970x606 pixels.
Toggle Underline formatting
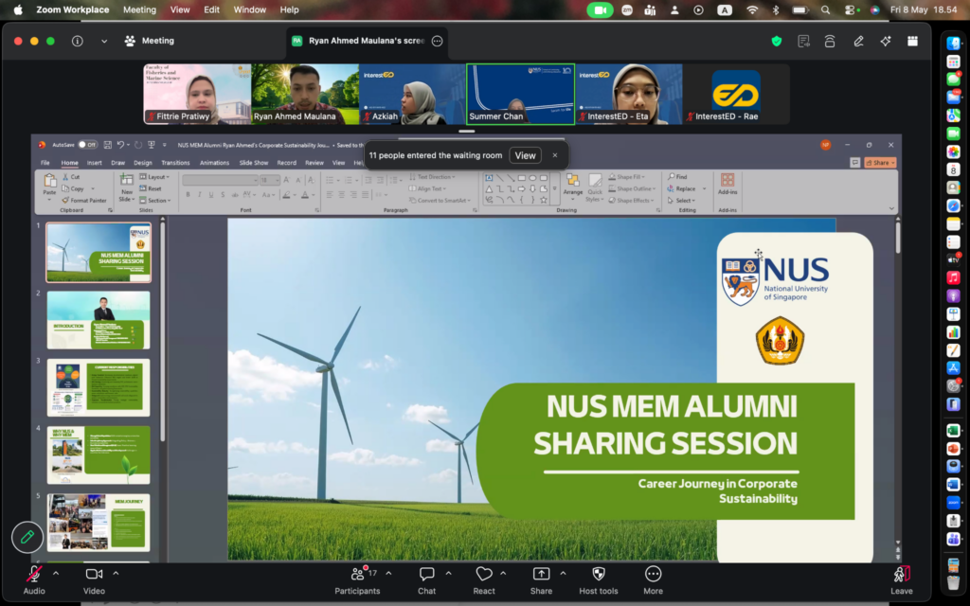click(211, 195)
